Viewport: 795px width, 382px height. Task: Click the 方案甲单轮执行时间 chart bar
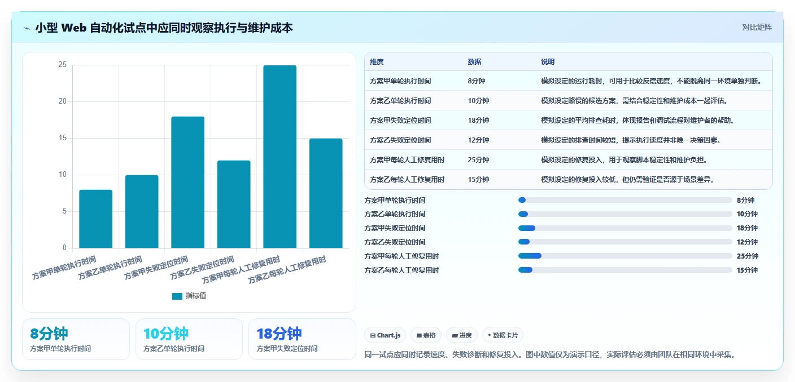pyautogui.click(x=95, y=219)
